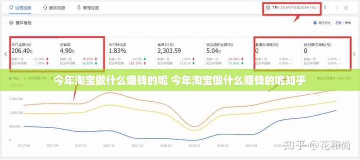This screenshot has width=360, height=160.
Task: Open the 7月 date range picker
Action: click(292, 8)
